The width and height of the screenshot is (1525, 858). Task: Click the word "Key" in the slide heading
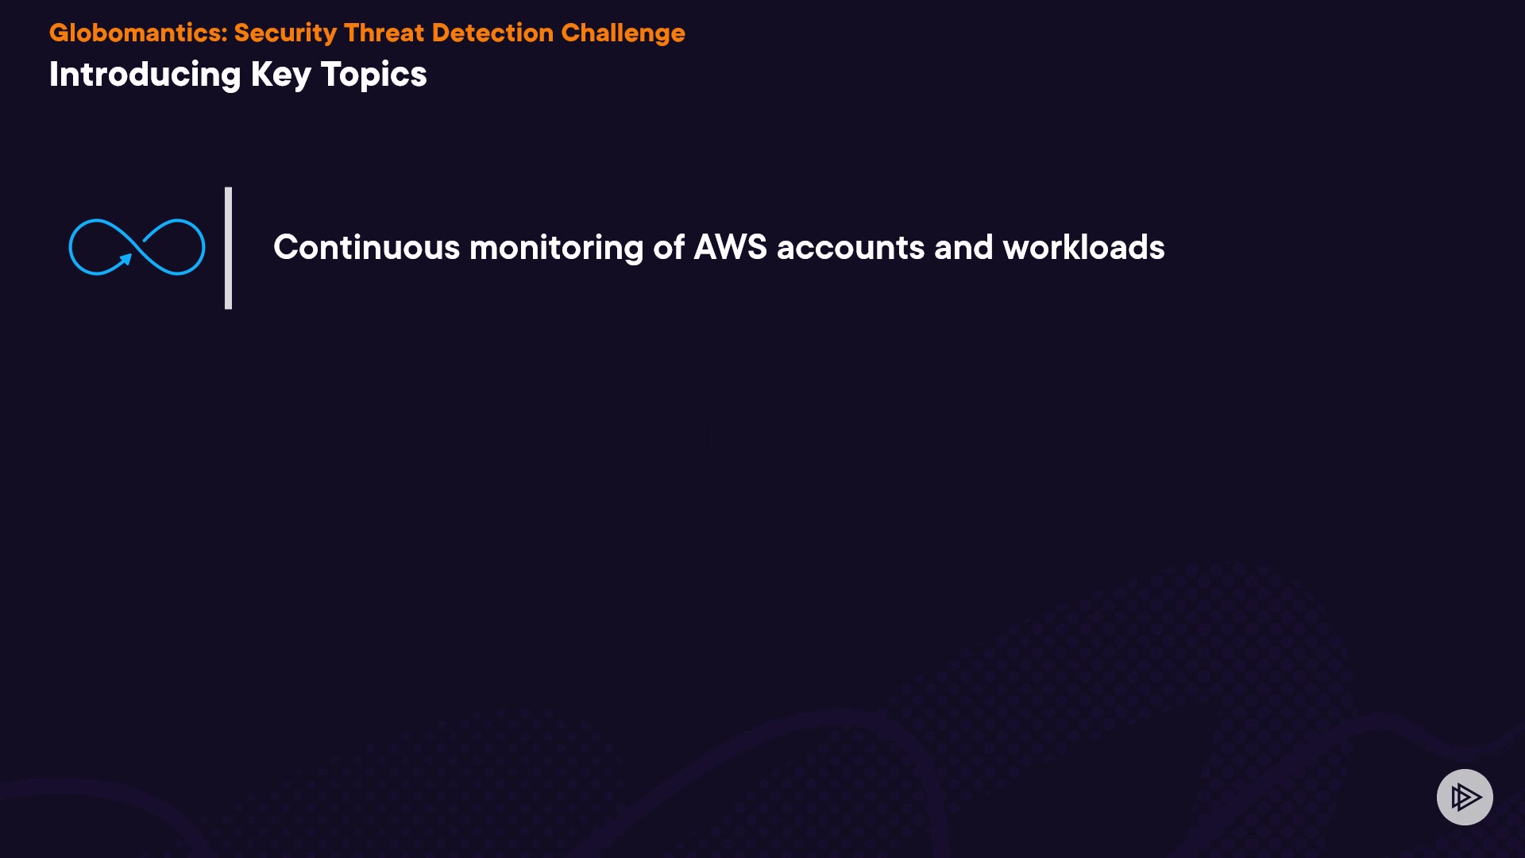[280, 75]
